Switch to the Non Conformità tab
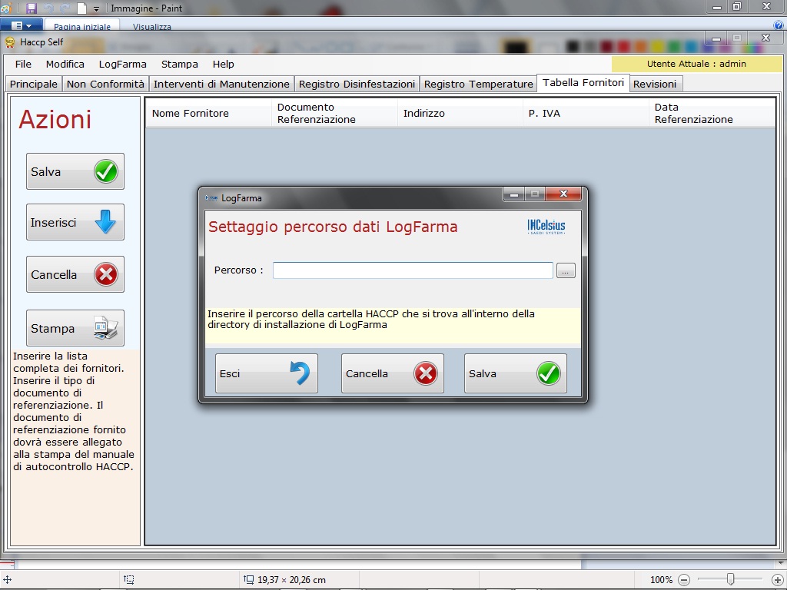 [105, 84]
